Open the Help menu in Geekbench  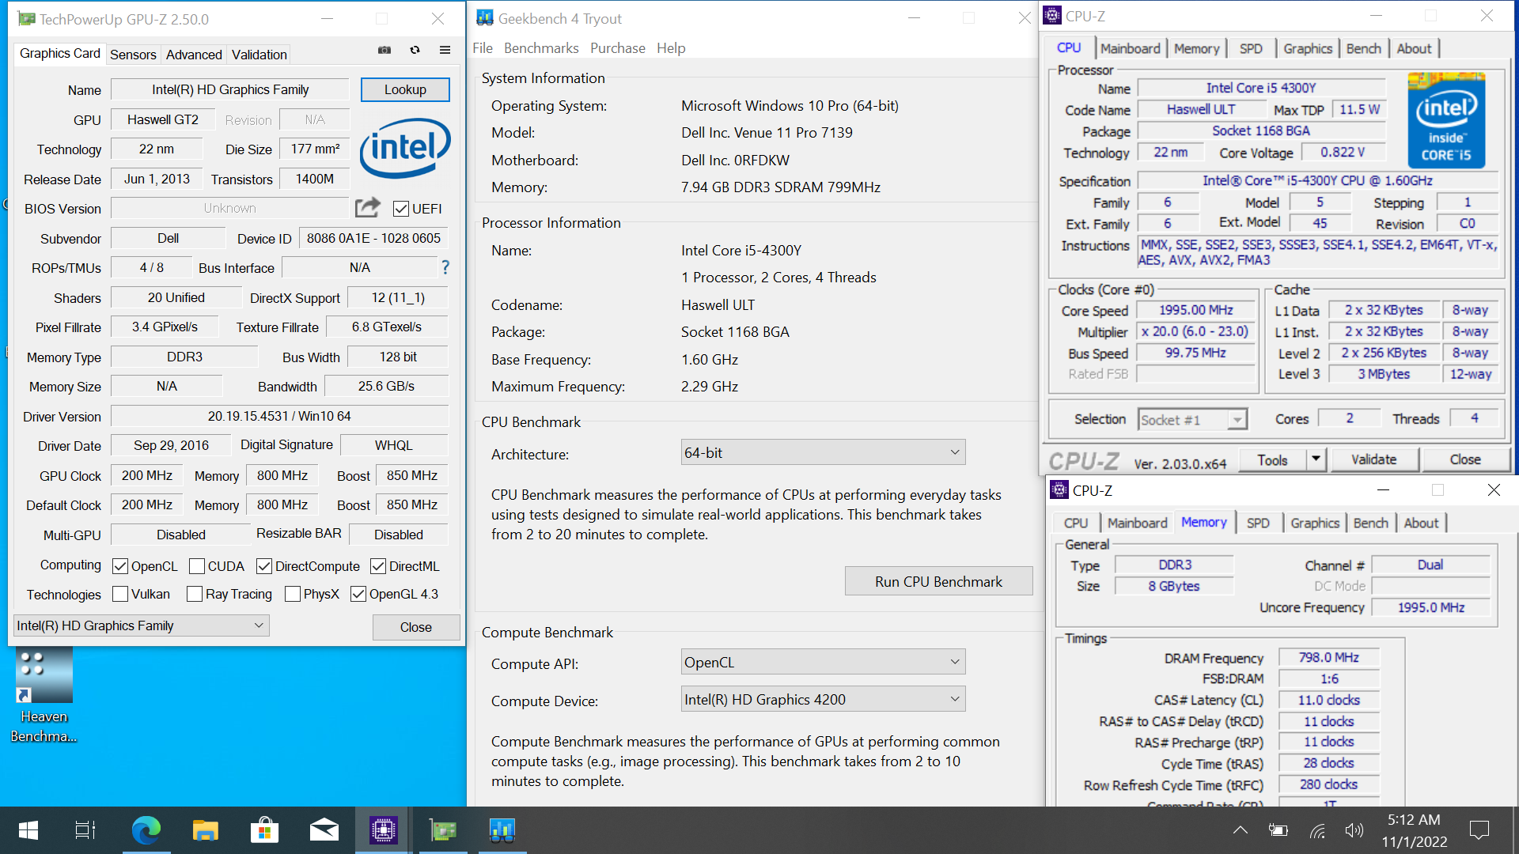[671, 48]
